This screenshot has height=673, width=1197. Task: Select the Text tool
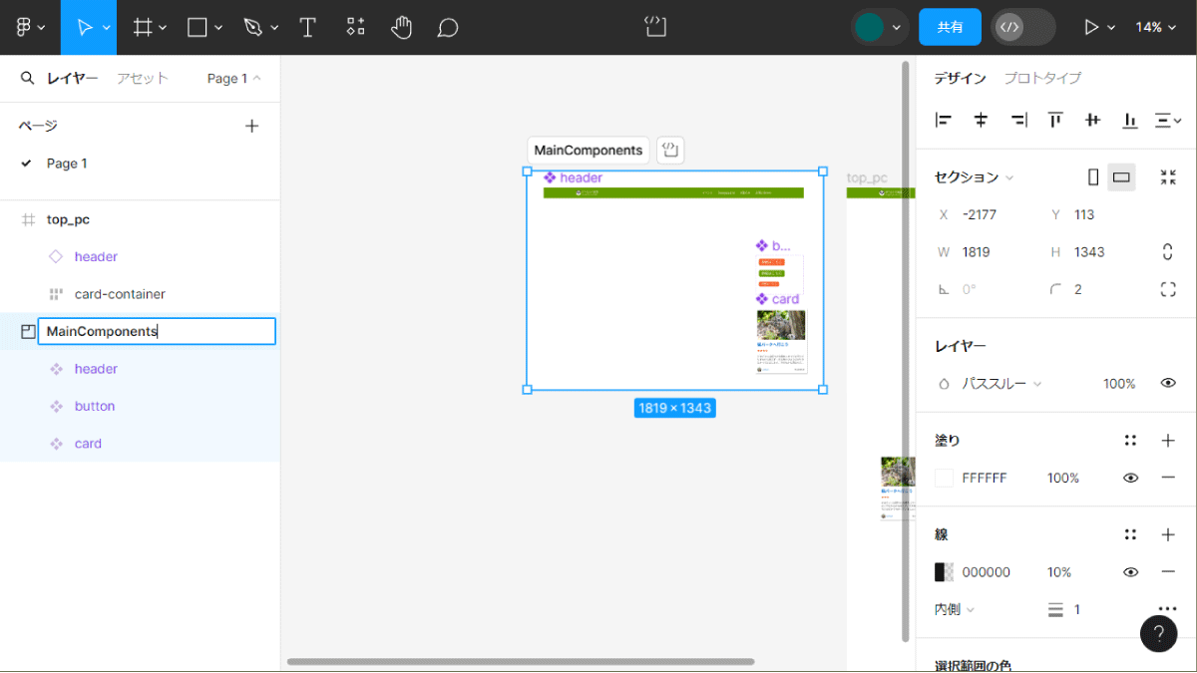308,27
